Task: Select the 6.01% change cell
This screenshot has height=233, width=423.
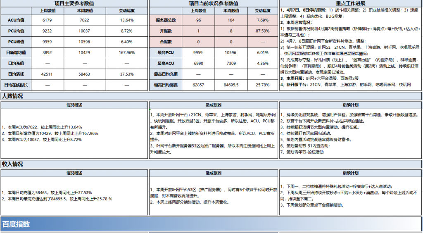Action: pyautogui.click(x=262, y=52)
